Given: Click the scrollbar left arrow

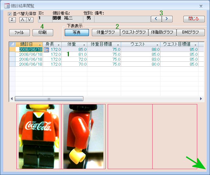Looking at the screenshot, I should (12, 99).
